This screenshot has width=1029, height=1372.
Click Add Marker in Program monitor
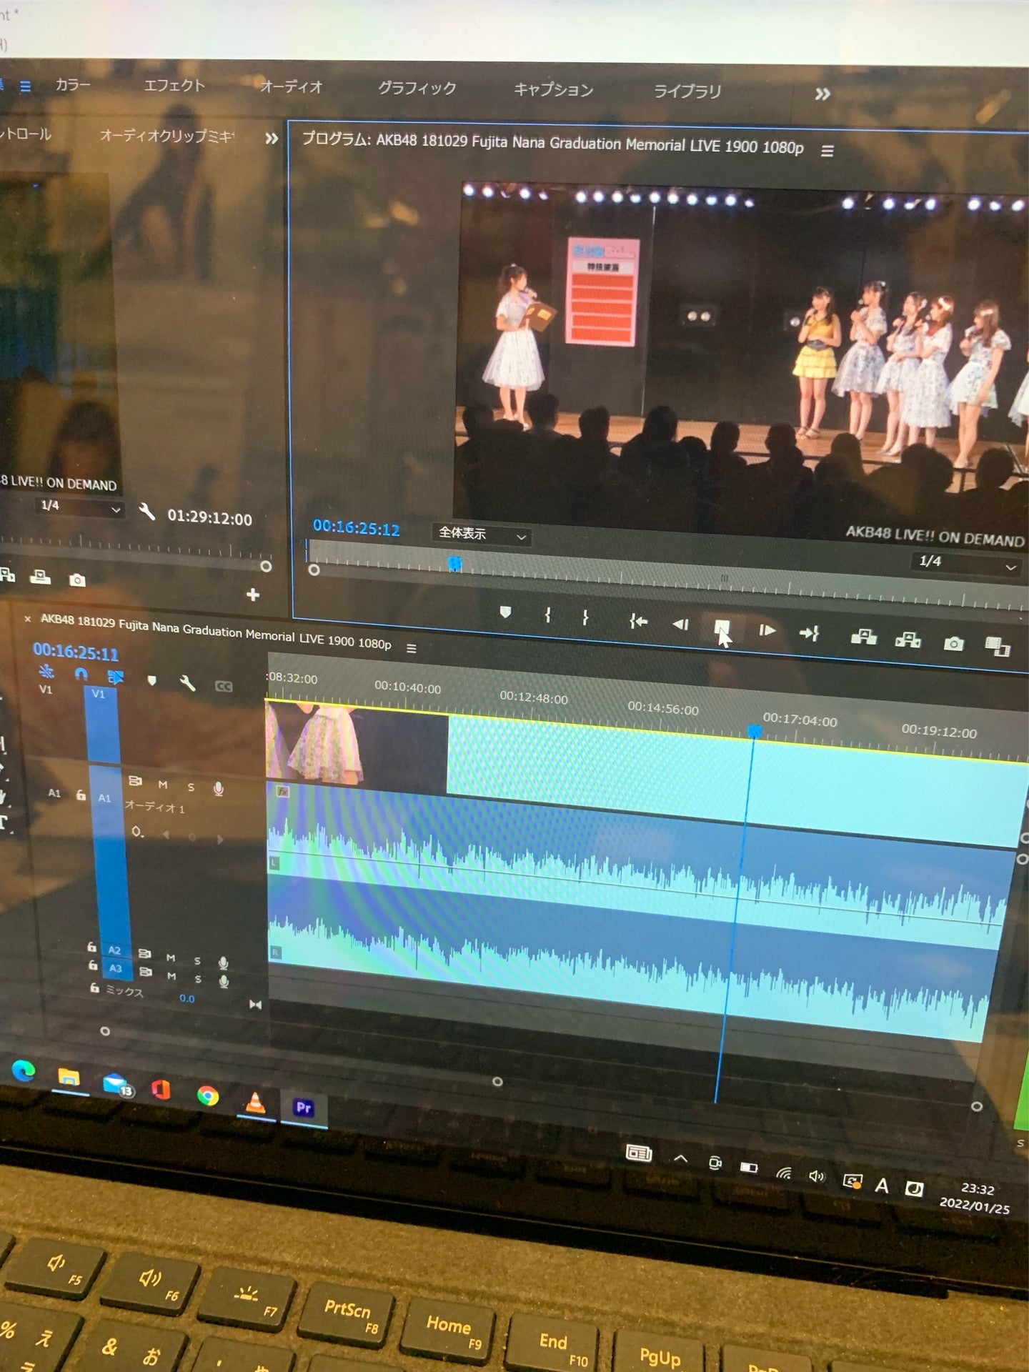point(505,612)
